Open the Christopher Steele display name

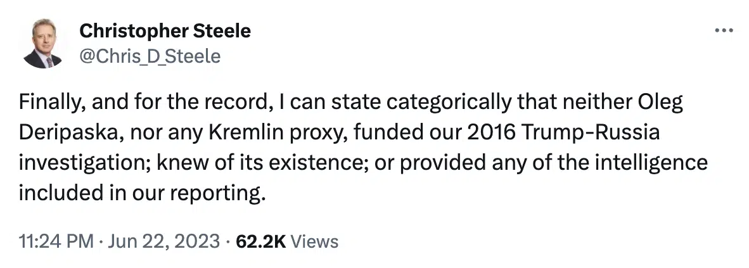pyautogui.click(x=165, y=30)
